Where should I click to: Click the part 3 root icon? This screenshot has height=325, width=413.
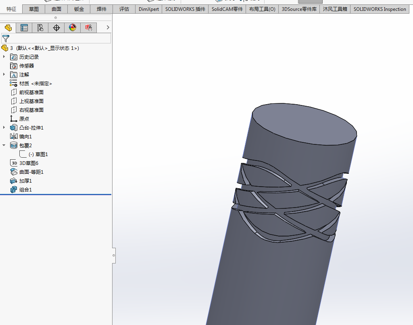[x=5, y=48]
